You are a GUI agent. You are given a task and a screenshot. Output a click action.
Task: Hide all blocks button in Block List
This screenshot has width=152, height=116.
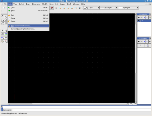142,41
